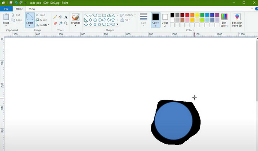Viewport: 258px width, 151px height.
Task: Choose the Cloud callout shape
Action: 113,24
